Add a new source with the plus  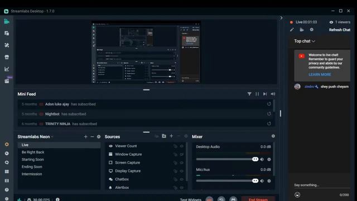pyautogui.click(x=171, y=136)
